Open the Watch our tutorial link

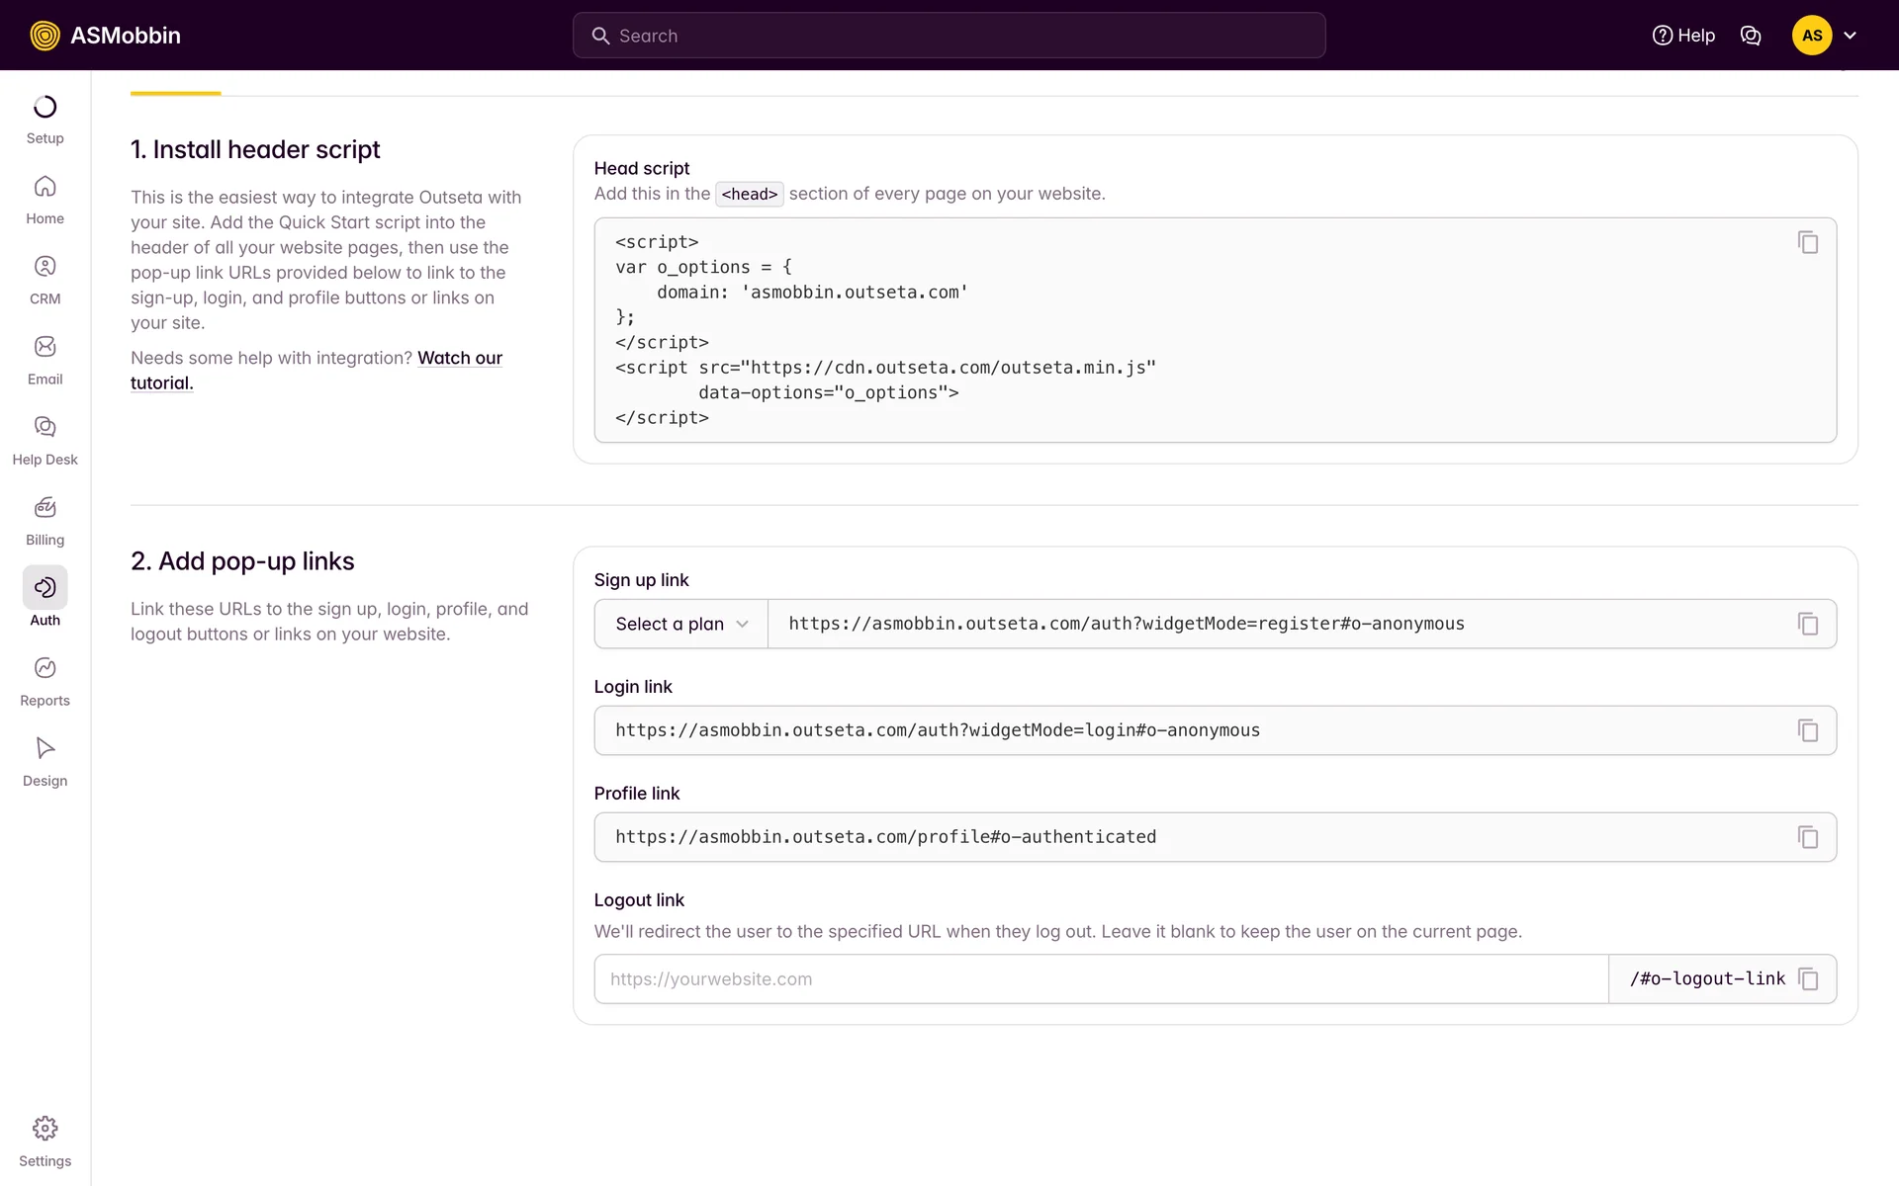click(x=460, y=358)
